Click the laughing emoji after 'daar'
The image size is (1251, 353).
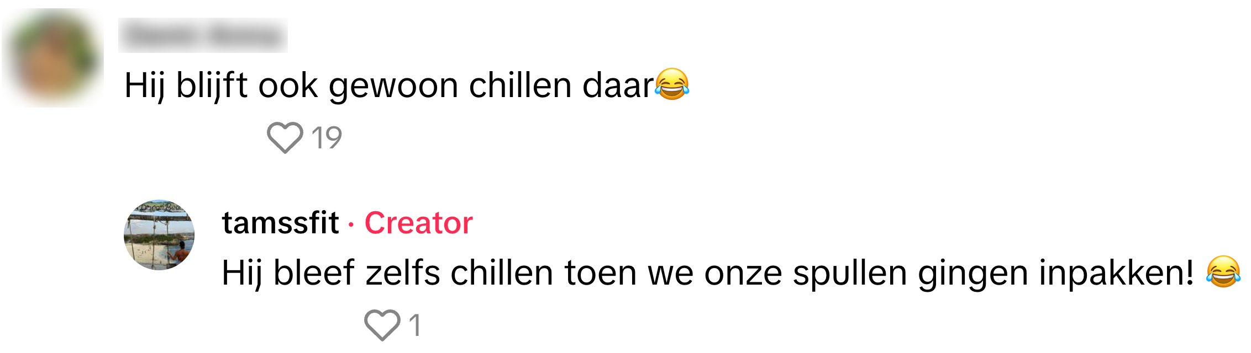[672, 84]
